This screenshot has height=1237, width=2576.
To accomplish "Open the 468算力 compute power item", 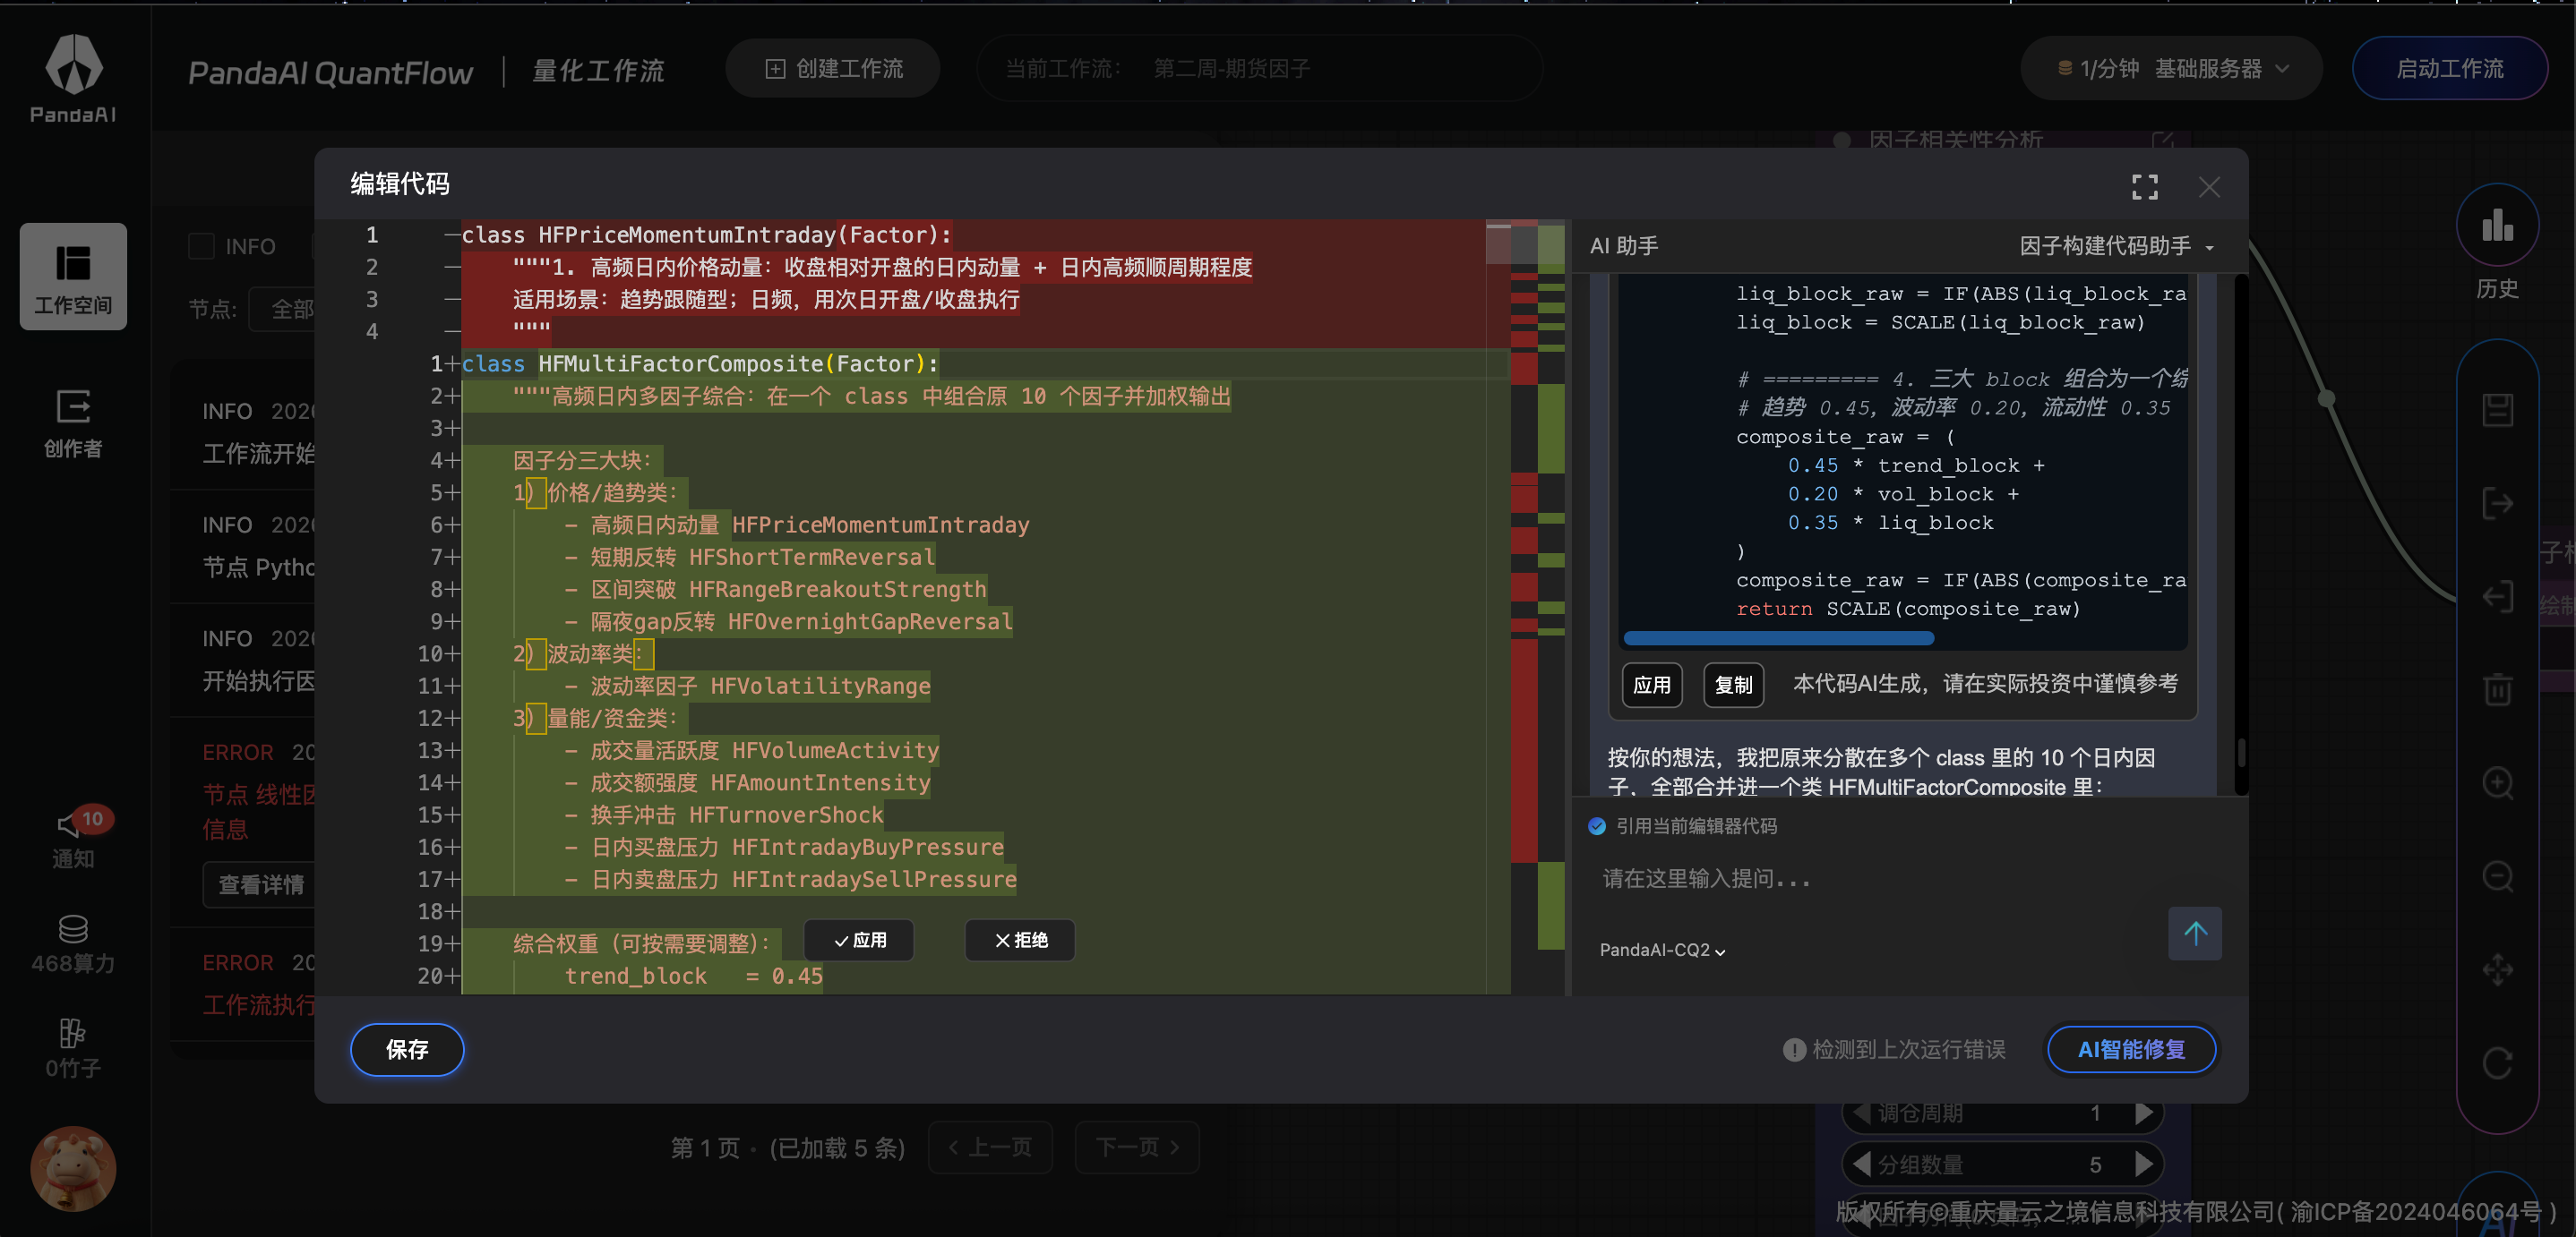I will point(73,944).
